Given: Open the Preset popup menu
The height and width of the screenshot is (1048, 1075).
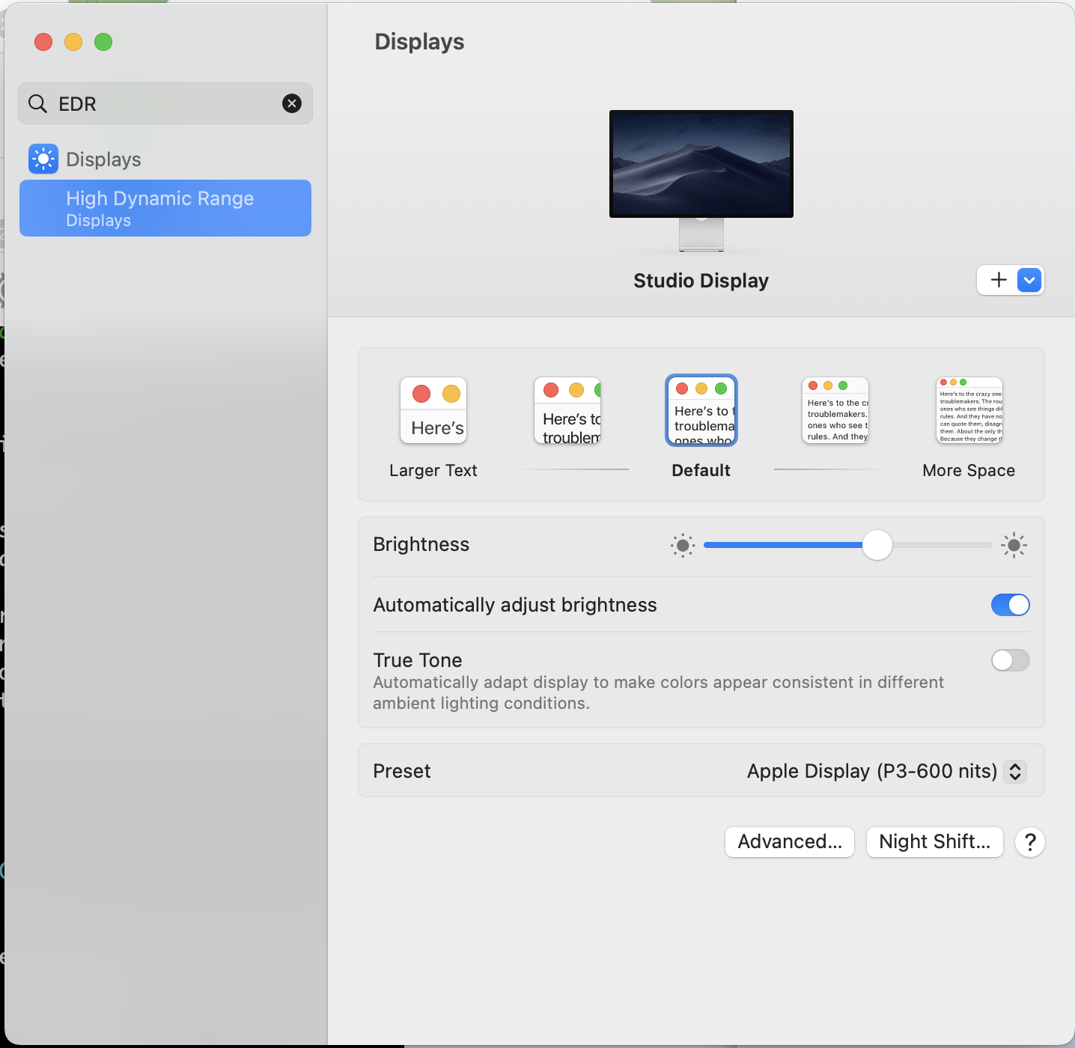Looking at the screenshot, I should coord(886,771).
